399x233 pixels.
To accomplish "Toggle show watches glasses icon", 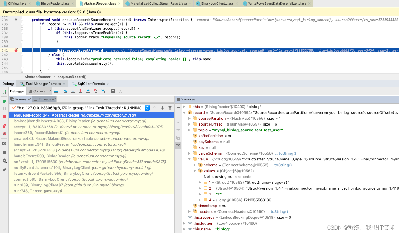I will coord(178,145).
